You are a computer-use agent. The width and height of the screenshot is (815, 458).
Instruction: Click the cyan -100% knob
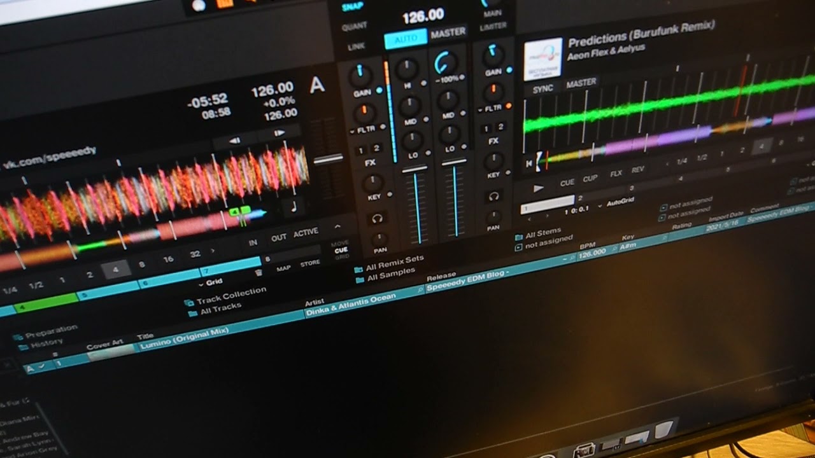click(x=445, y=62)
